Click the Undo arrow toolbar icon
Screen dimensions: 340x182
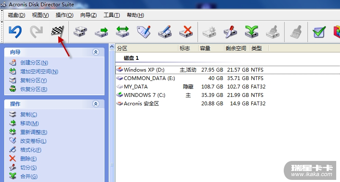tap(15, 32)
